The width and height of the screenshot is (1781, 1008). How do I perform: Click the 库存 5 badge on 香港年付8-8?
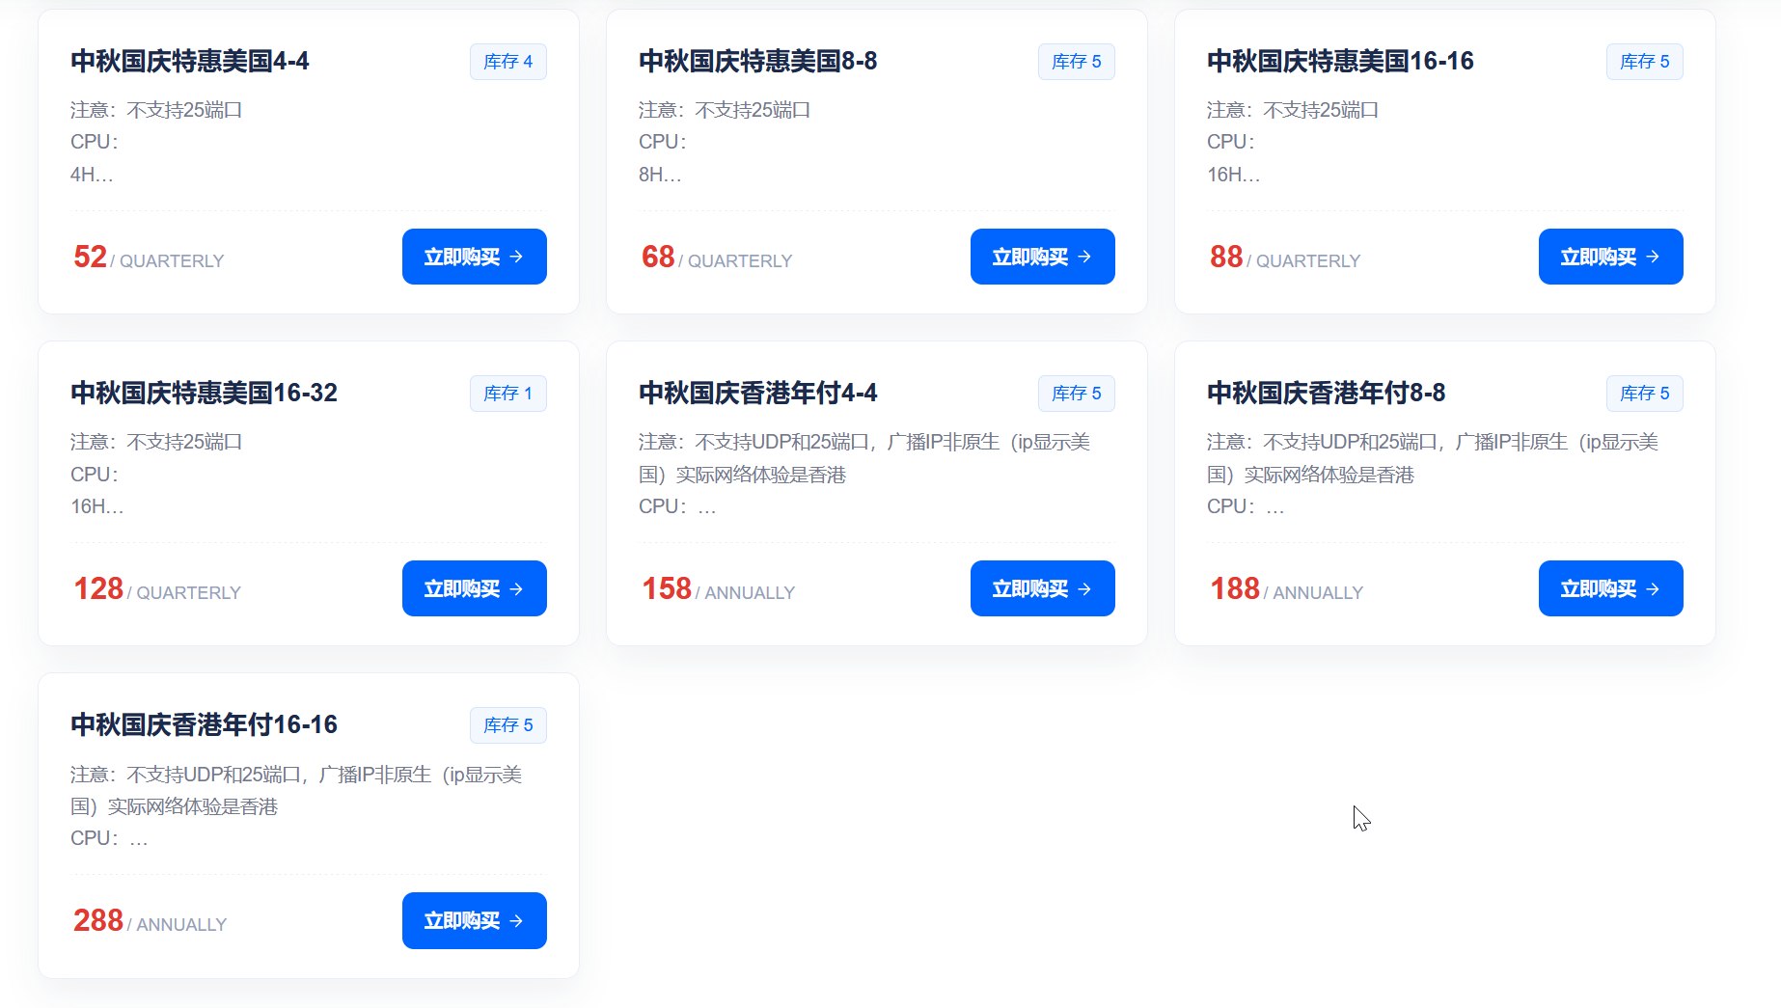pos(1644,394)
